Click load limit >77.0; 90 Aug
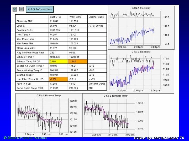Screen dimensions: 189x141 click(x=96, y=26)
